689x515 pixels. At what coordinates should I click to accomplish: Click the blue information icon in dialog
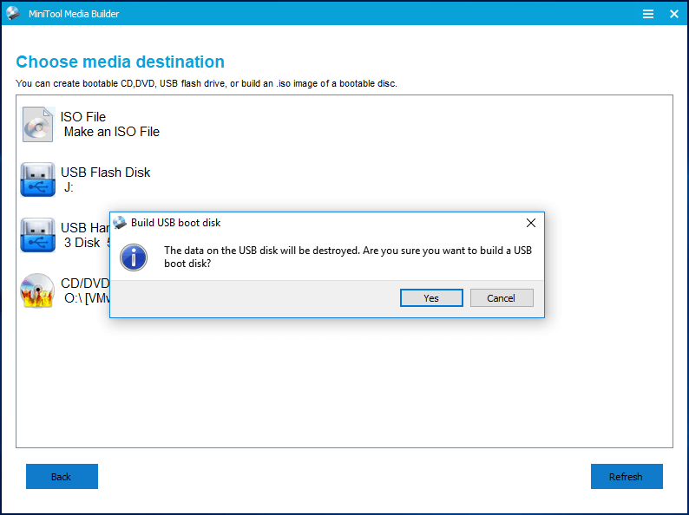click(134, 257)
